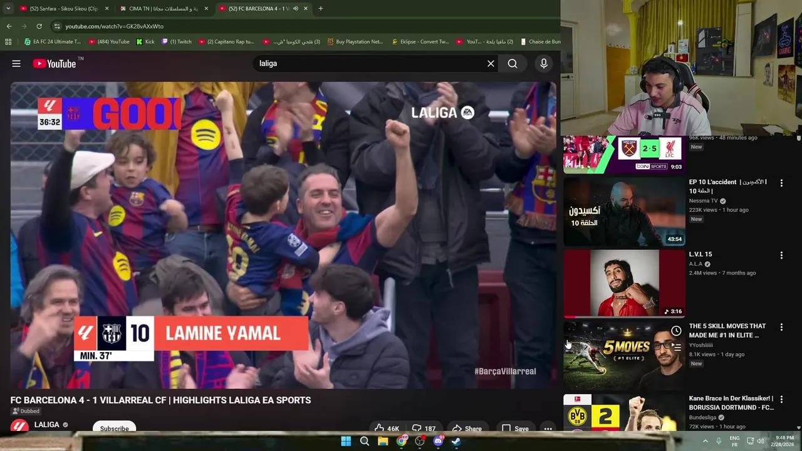Click the Dubbed audio label
The image size is (802, 451).
26,411
